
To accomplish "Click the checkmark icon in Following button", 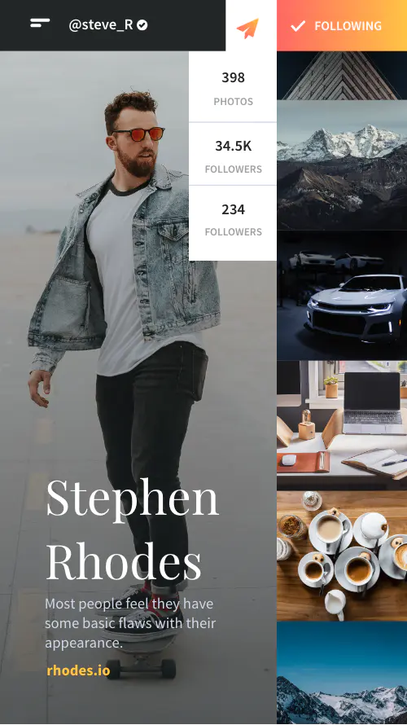I will pyautogui.click(x=298, y=26).
